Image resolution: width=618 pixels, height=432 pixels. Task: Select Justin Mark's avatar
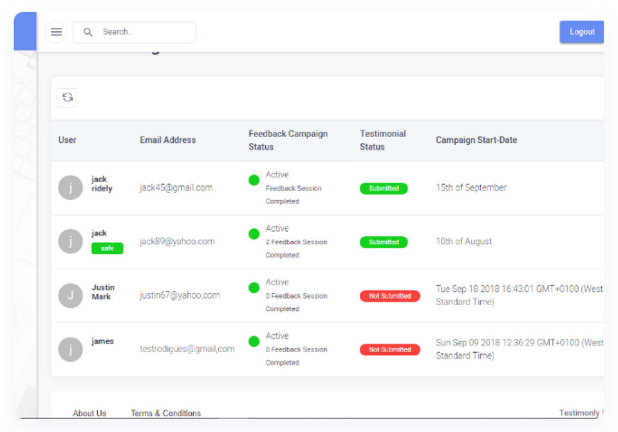[71, 296]
